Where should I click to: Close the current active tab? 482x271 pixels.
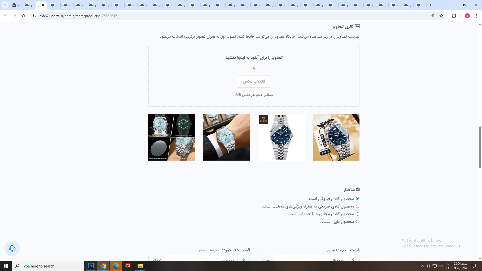click(43, 5)
